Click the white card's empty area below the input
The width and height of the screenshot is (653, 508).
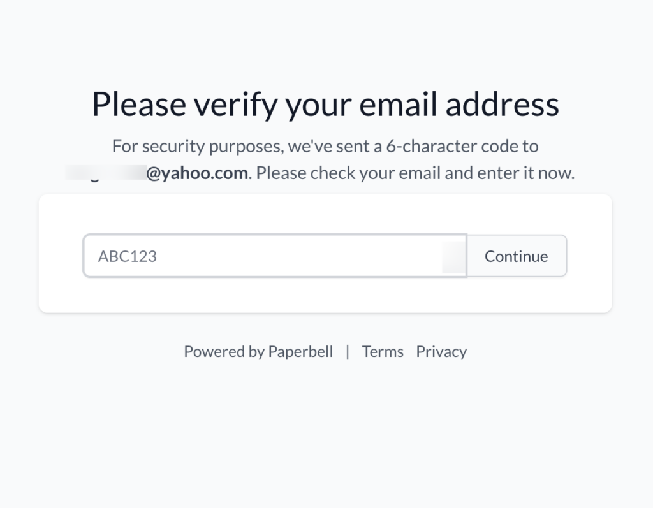325,296
